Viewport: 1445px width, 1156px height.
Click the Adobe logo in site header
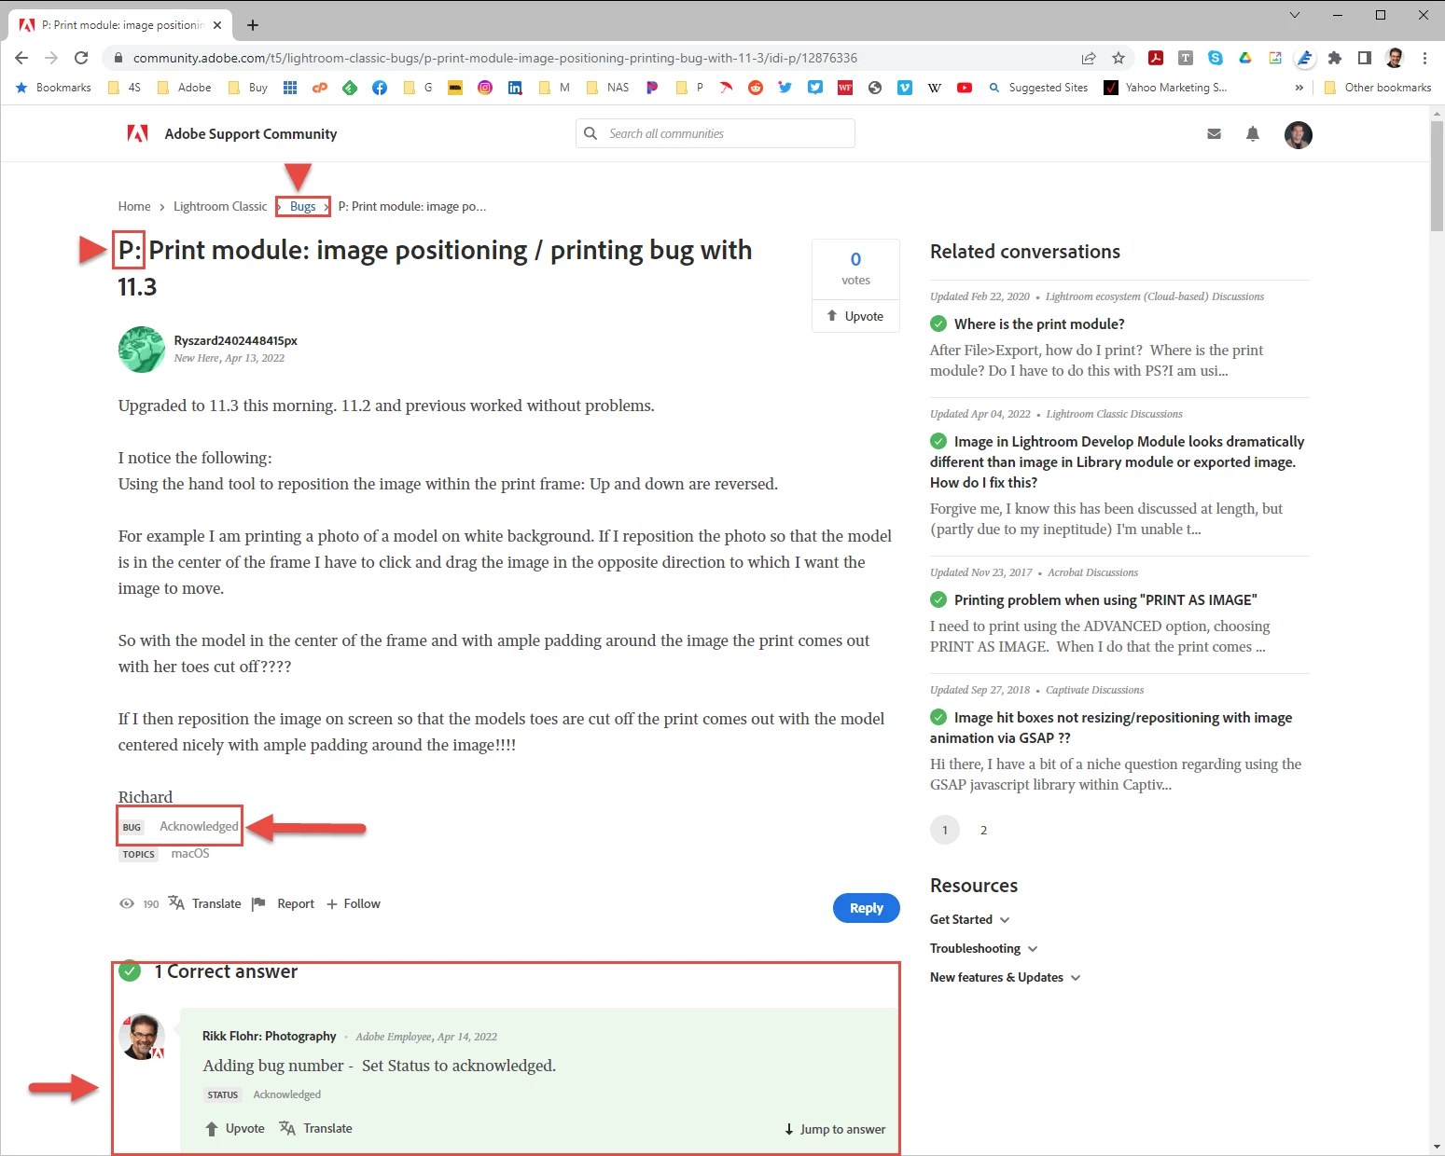tap(137, 133)
